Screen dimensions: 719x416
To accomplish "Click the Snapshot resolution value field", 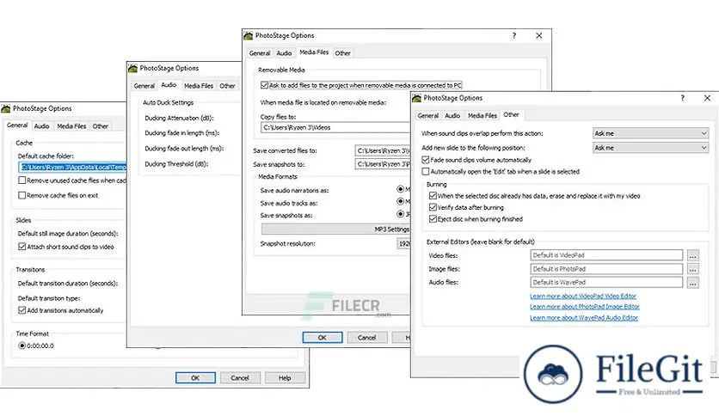I will click(403, 244).
